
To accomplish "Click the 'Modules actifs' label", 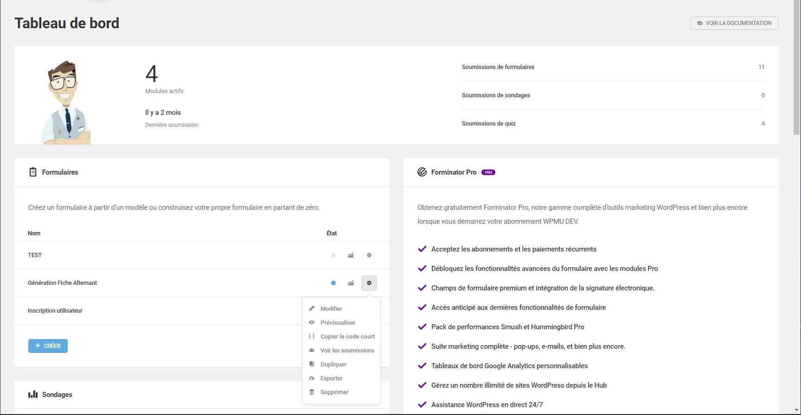I will (x=164, y=91).
